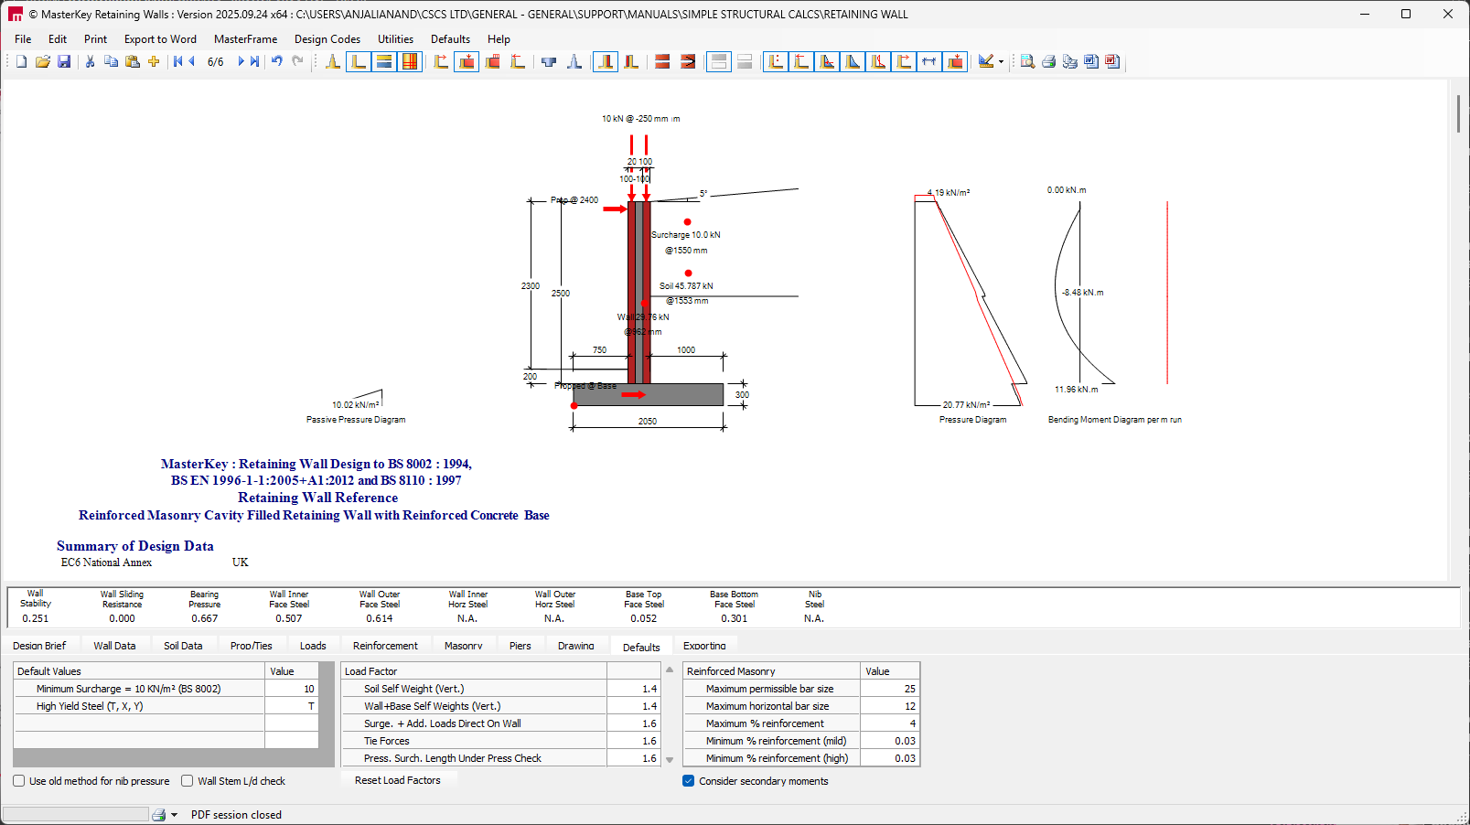Screen dimensions: 1470x825
Task: Click the small printer icon in the status bar
Action: click(159, 815)
